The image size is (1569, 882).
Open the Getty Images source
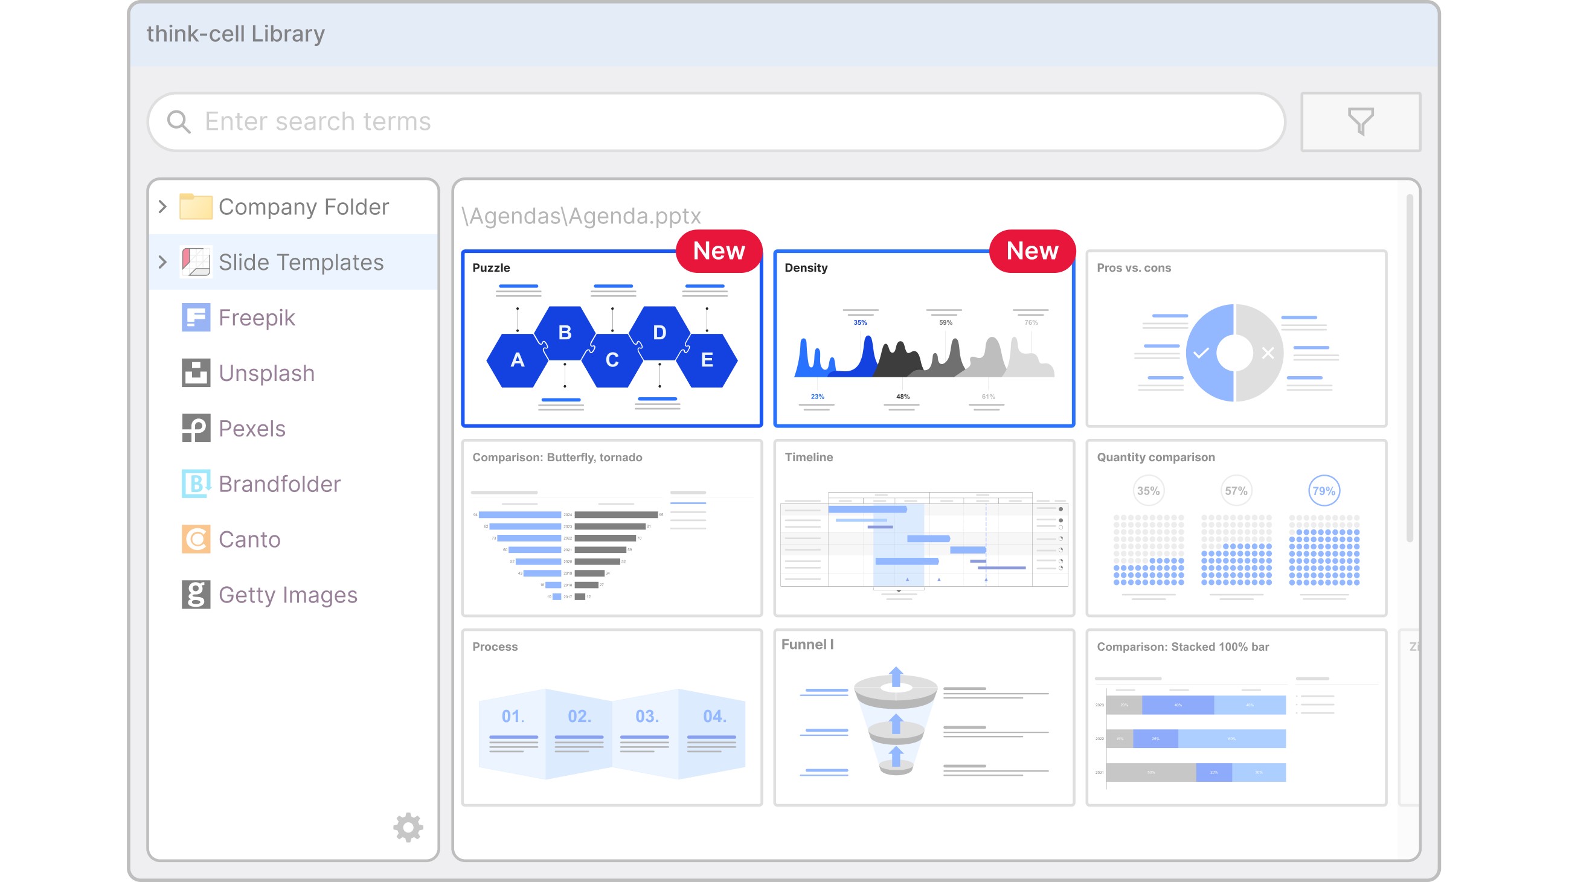[287, 595]
